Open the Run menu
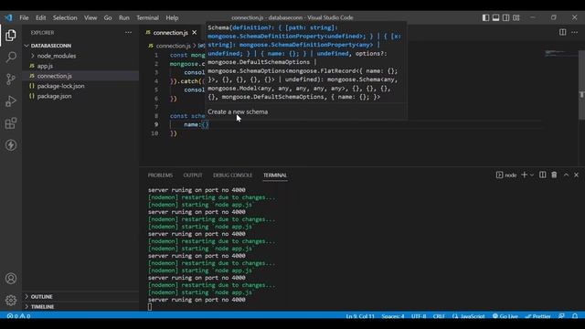Image resolution: width=585 pixels, height=329 pixels. (x=124, y=17)
